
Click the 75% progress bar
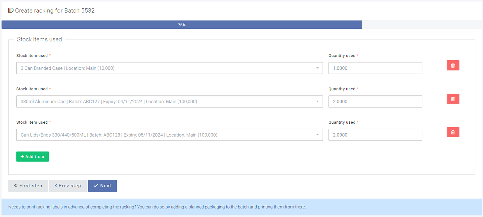pos(182,25)
